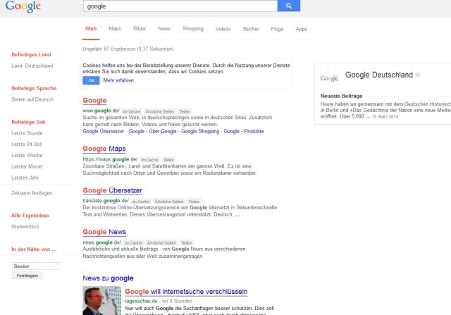Screen dimensions: 451x315
Task: Click the Google Deutschland profile logo
Action: 329,78
